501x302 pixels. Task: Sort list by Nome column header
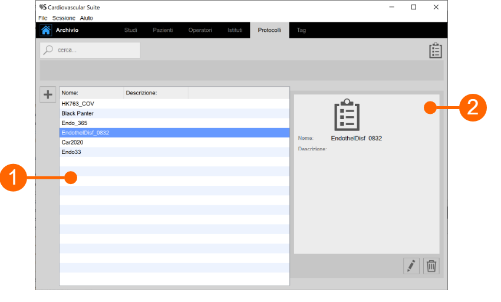coord(91,93)
